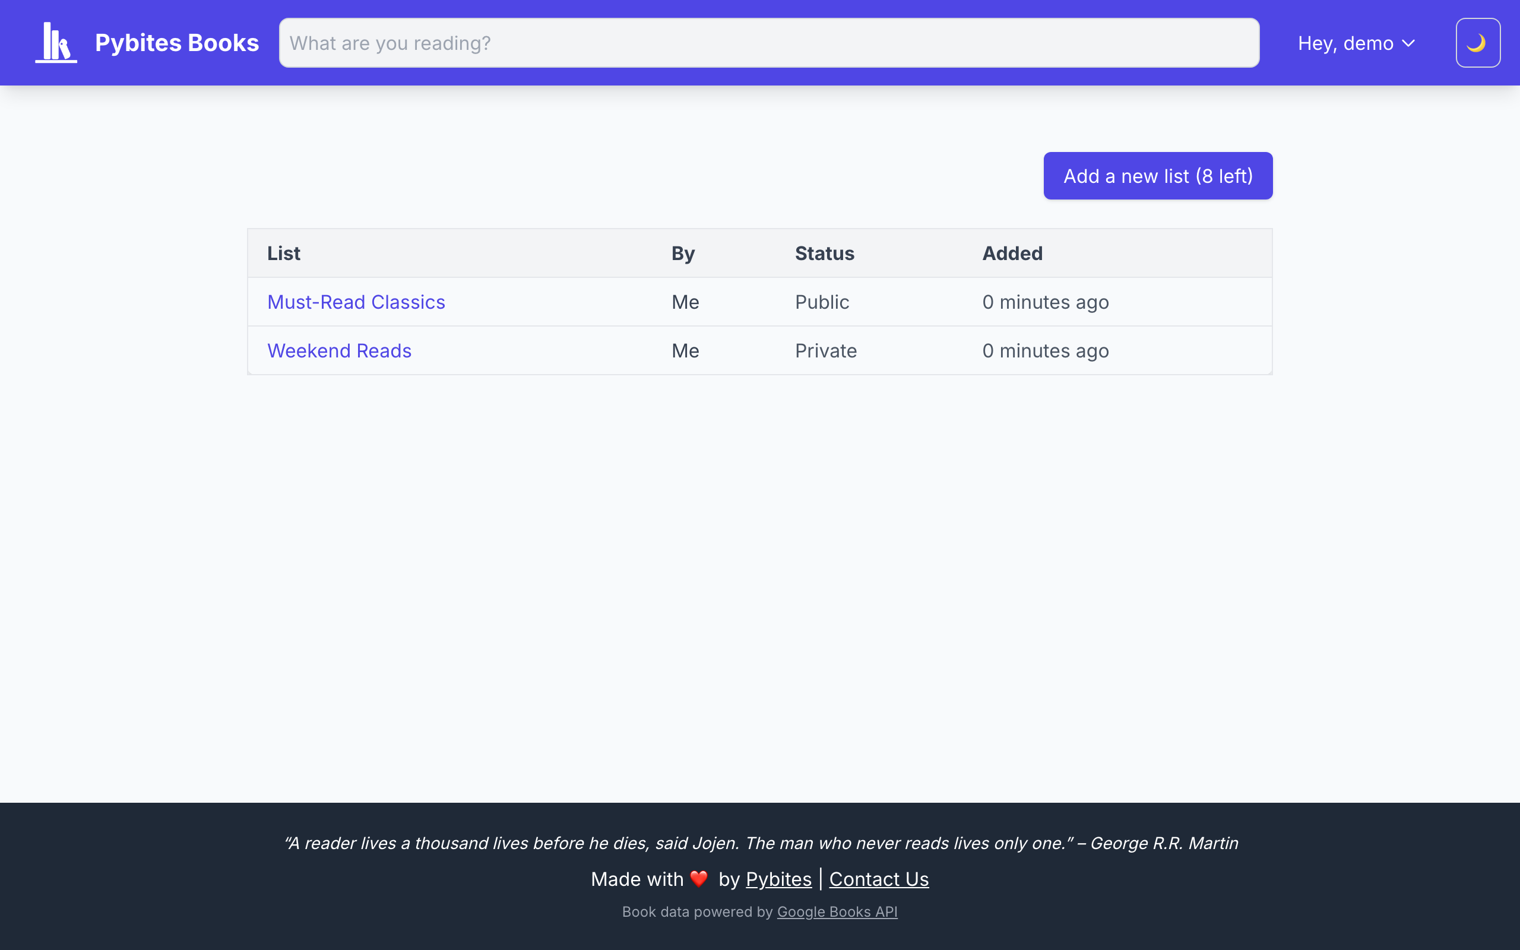Click the red heart icon in the footer
Viewport: 1520px width, 950px height.
pos(698,878)
